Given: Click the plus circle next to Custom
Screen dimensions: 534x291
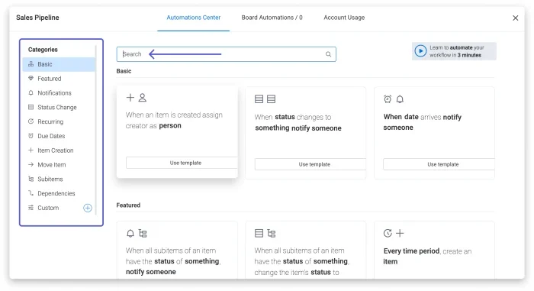Looking at the screenshot, I should (88, 208).
